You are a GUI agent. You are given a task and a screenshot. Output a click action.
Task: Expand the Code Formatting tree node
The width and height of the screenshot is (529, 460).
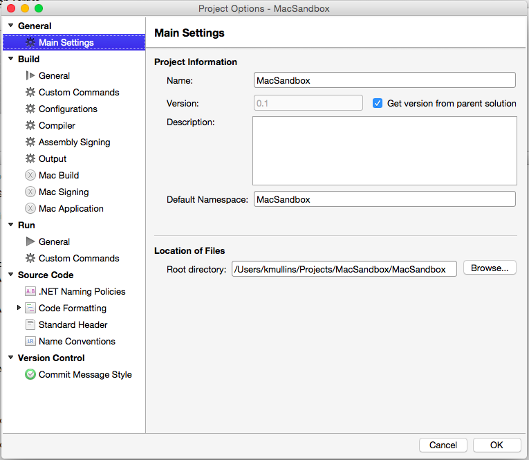pos(19,308)
